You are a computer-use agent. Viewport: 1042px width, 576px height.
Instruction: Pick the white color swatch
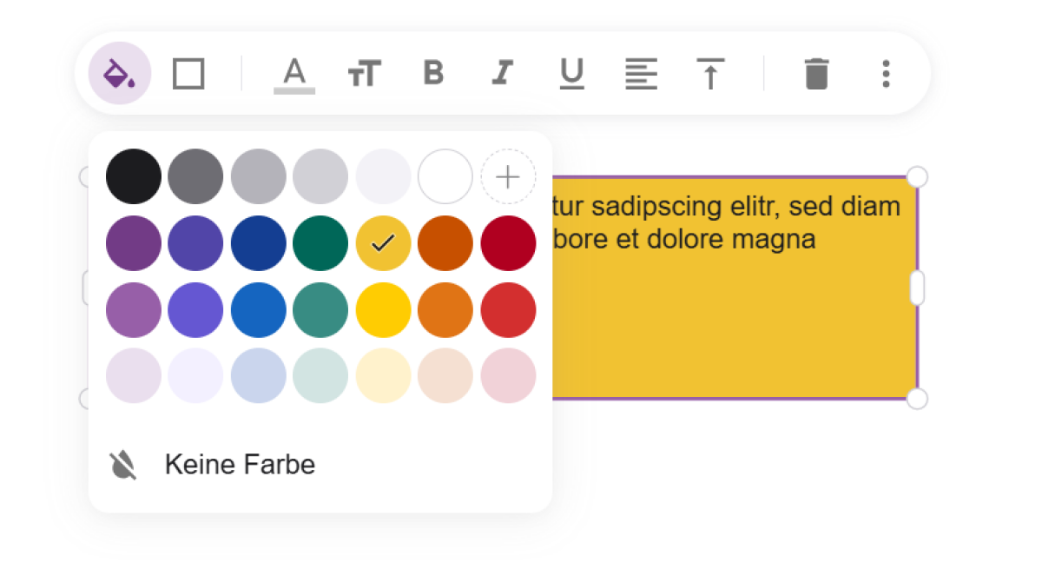tap(445, 176)
